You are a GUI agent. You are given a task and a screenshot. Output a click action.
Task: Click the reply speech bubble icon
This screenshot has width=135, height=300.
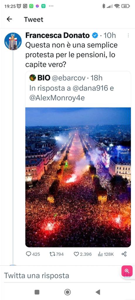[x=28, y=254]
